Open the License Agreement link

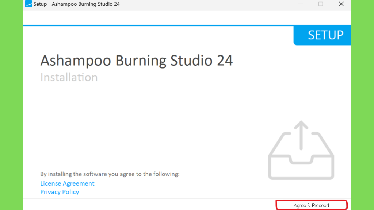[67, 183]
